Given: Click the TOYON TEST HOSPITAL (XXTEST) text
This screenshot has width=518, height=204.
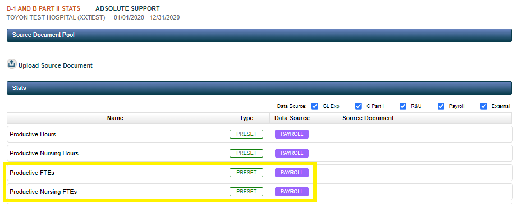Looking at the screenshot, I should [x=56, y=17].
